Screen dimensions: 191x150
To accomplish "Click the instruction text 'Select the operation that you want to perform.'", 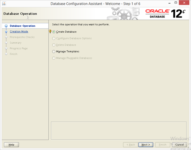I will [81, 24].
